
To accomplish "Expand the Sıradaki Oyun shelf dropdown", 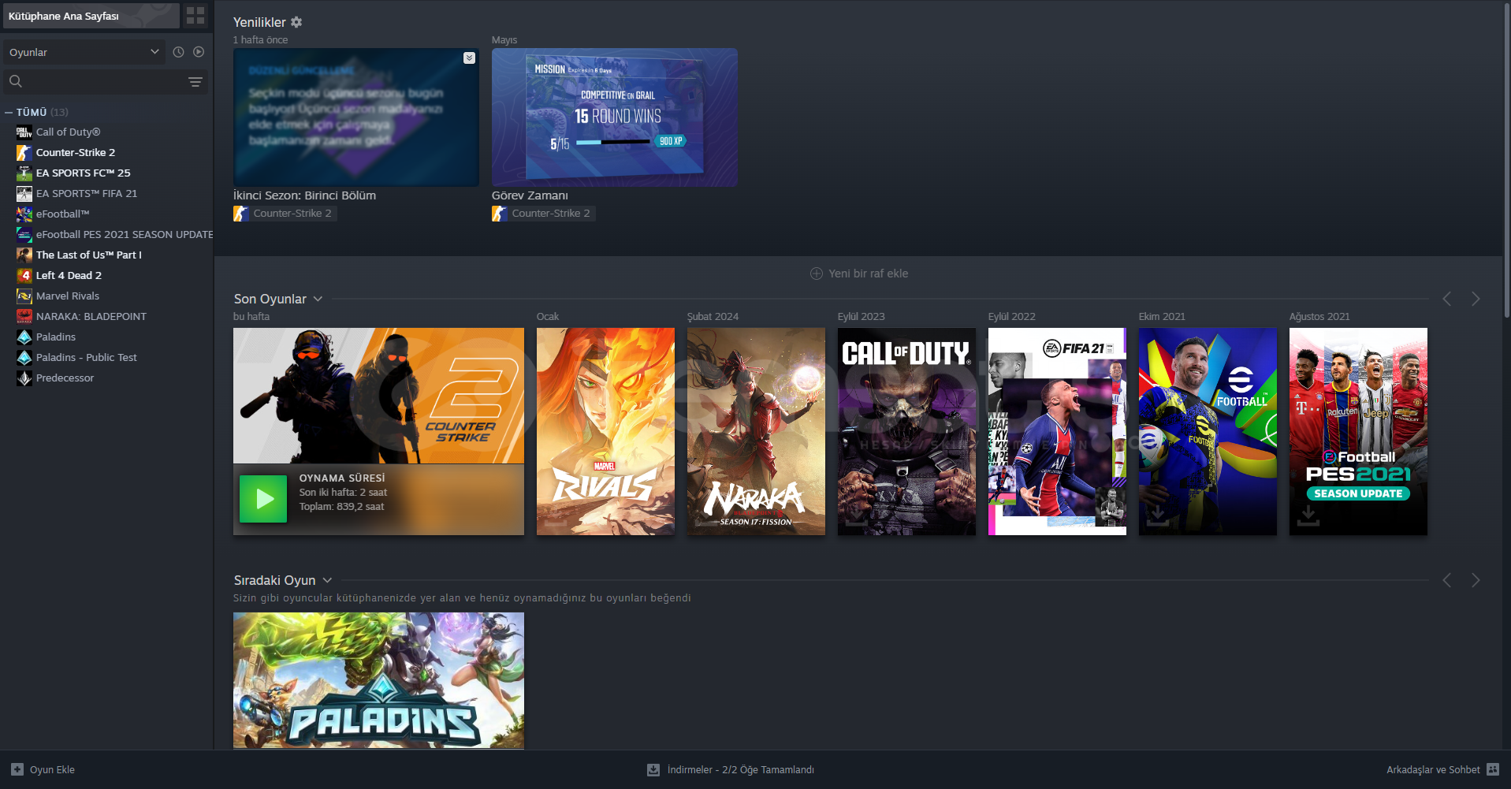I will pyautogui.click(x=327, y=580).
